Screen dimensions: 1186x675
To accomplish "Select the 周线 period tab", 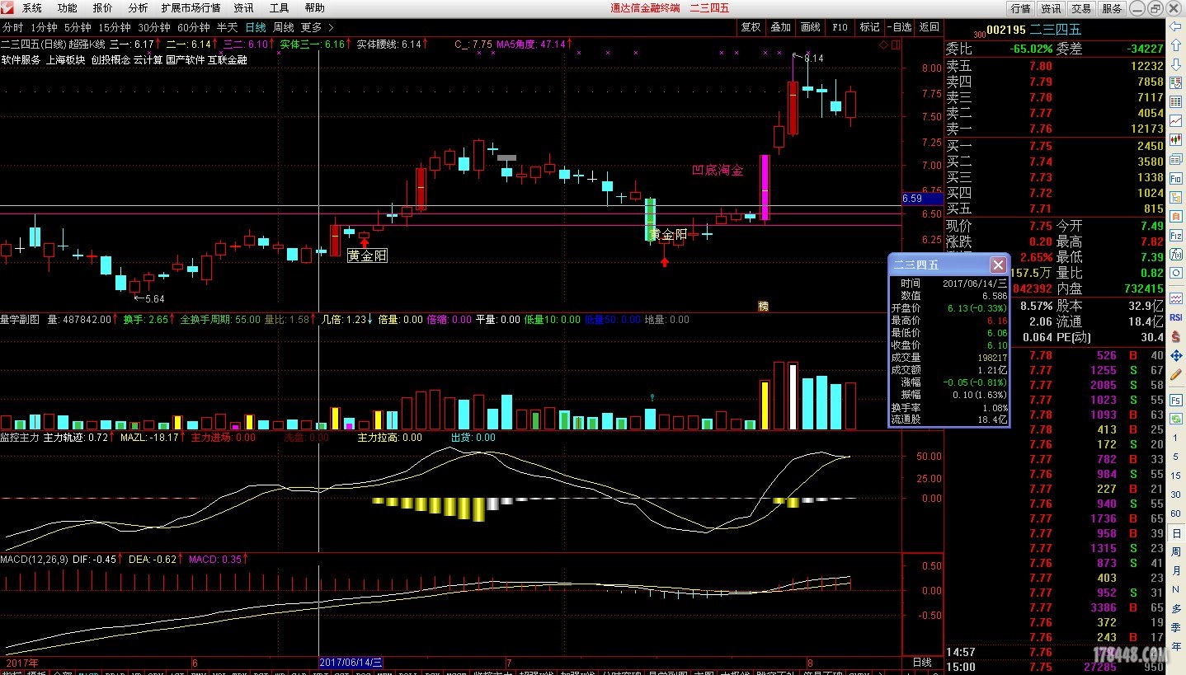I will point(284,27).
